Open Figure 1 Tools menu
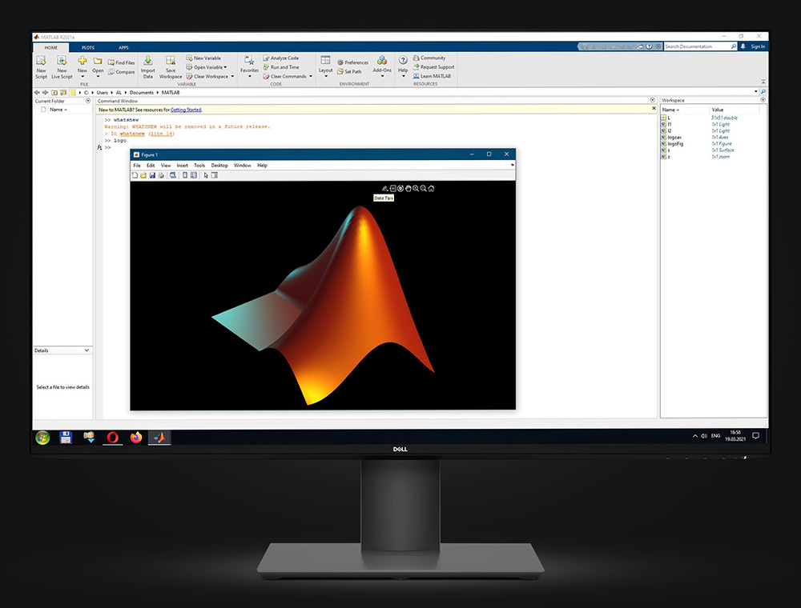This screenshot has width=801, height=608. pos(199,166)
